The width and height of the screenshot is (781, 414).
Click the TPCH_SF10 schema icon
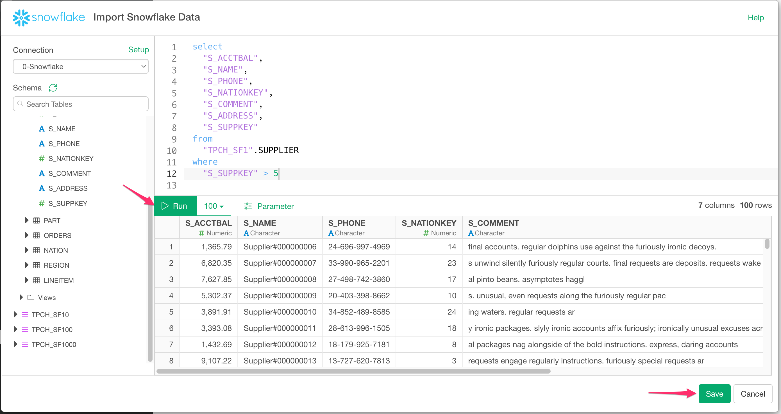25,315
